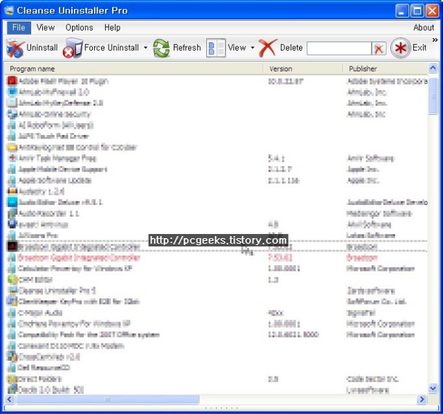Click the Adobe Flash Player row icon

tap(12, 81)
